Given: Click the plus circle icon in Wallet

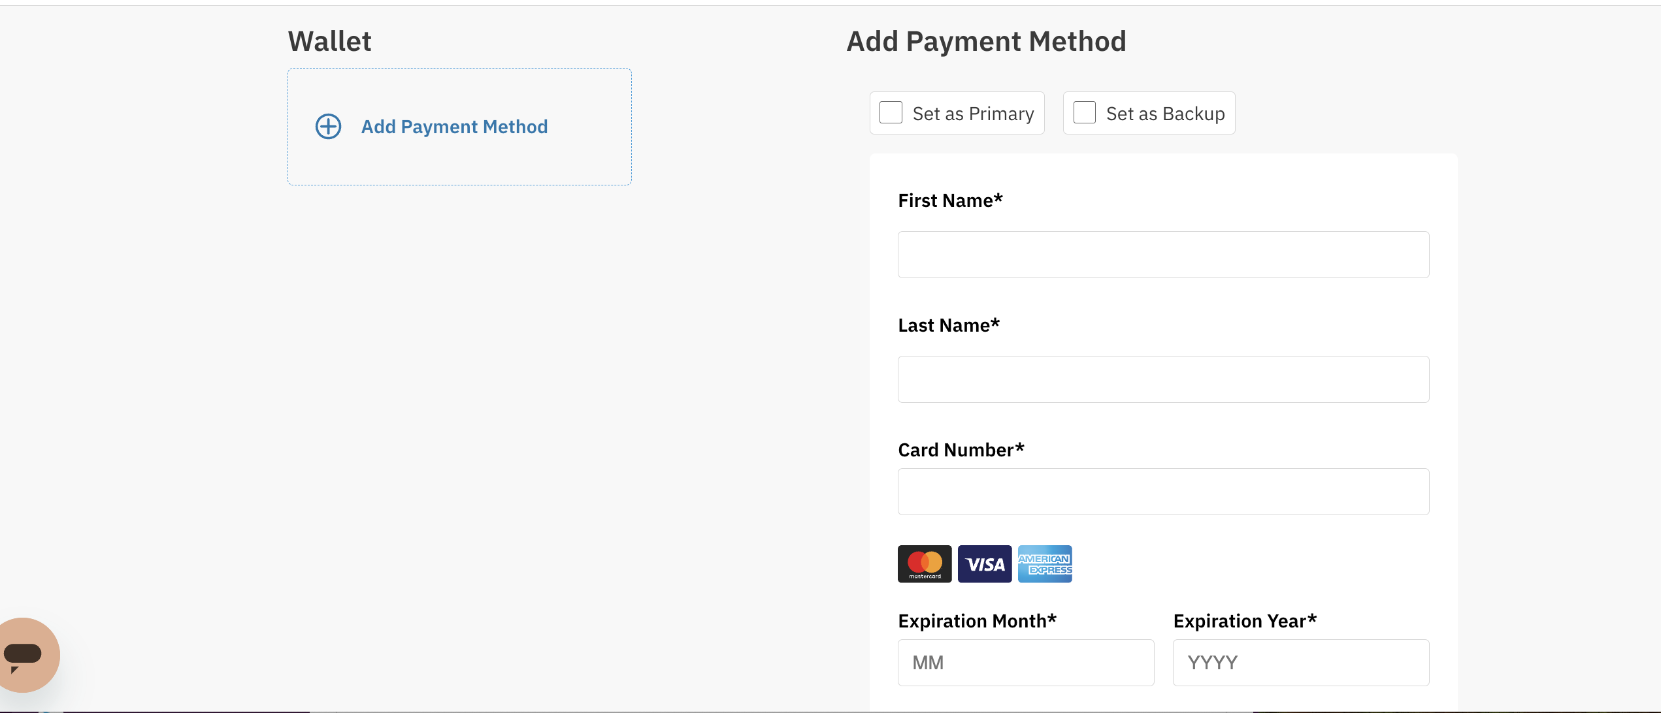Looking at the screenshot, I should (328, 127).
